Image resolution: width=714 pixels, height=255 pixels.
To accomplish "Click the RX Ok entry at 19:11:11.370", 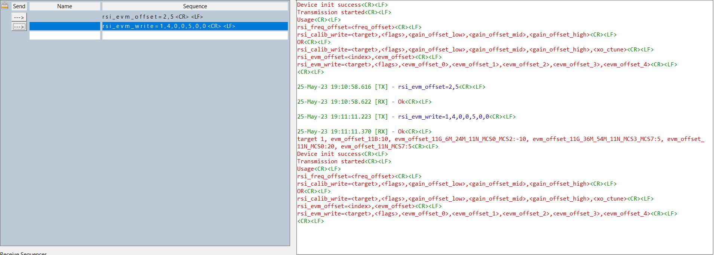I will pyautogui.click(x=364, y=132).
